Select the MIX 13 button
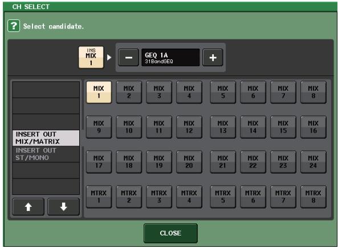The width and height of the screenshot is (338, 248). point(223,127)
